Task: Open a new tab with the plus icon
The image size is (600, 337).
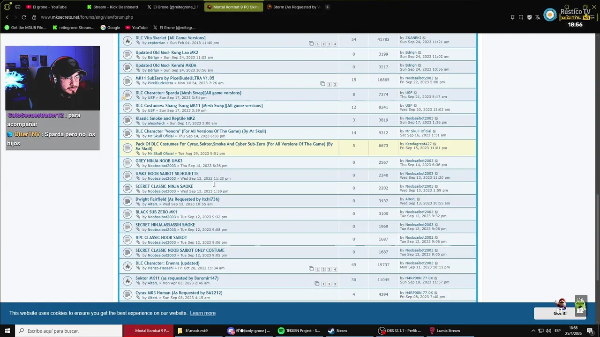Action: coord(327,7)
